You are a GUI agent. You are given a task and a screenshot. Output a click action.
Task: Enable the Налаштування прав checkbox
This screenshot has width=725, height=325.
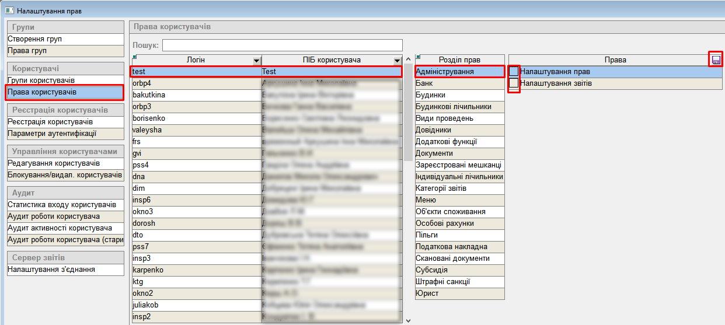[x=514, y=72]
